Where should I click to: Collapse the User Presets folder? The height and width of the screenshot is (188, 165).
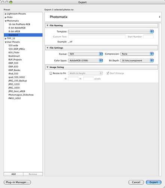click(6, 42)
